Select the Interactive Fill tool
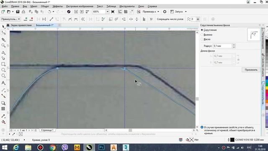Image resolution: width=268 pixels, height=151 pixels. (x=3, y=122)
